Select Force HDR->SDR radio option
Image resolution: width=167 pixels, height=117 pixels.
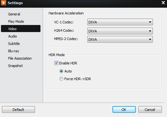pos(61,79)
